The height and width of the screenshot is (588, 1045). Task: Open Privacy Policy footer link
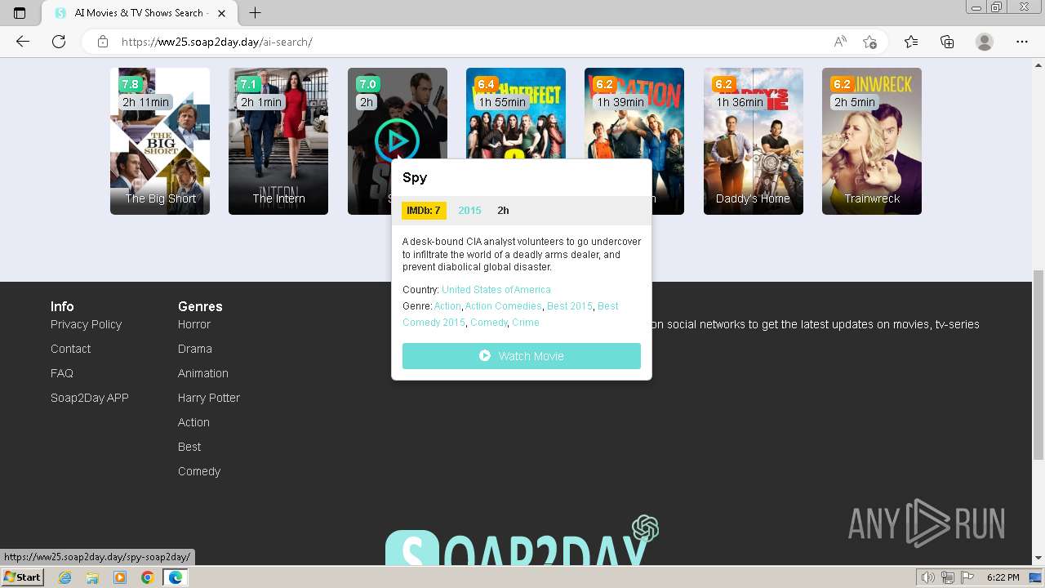(86, 324)
